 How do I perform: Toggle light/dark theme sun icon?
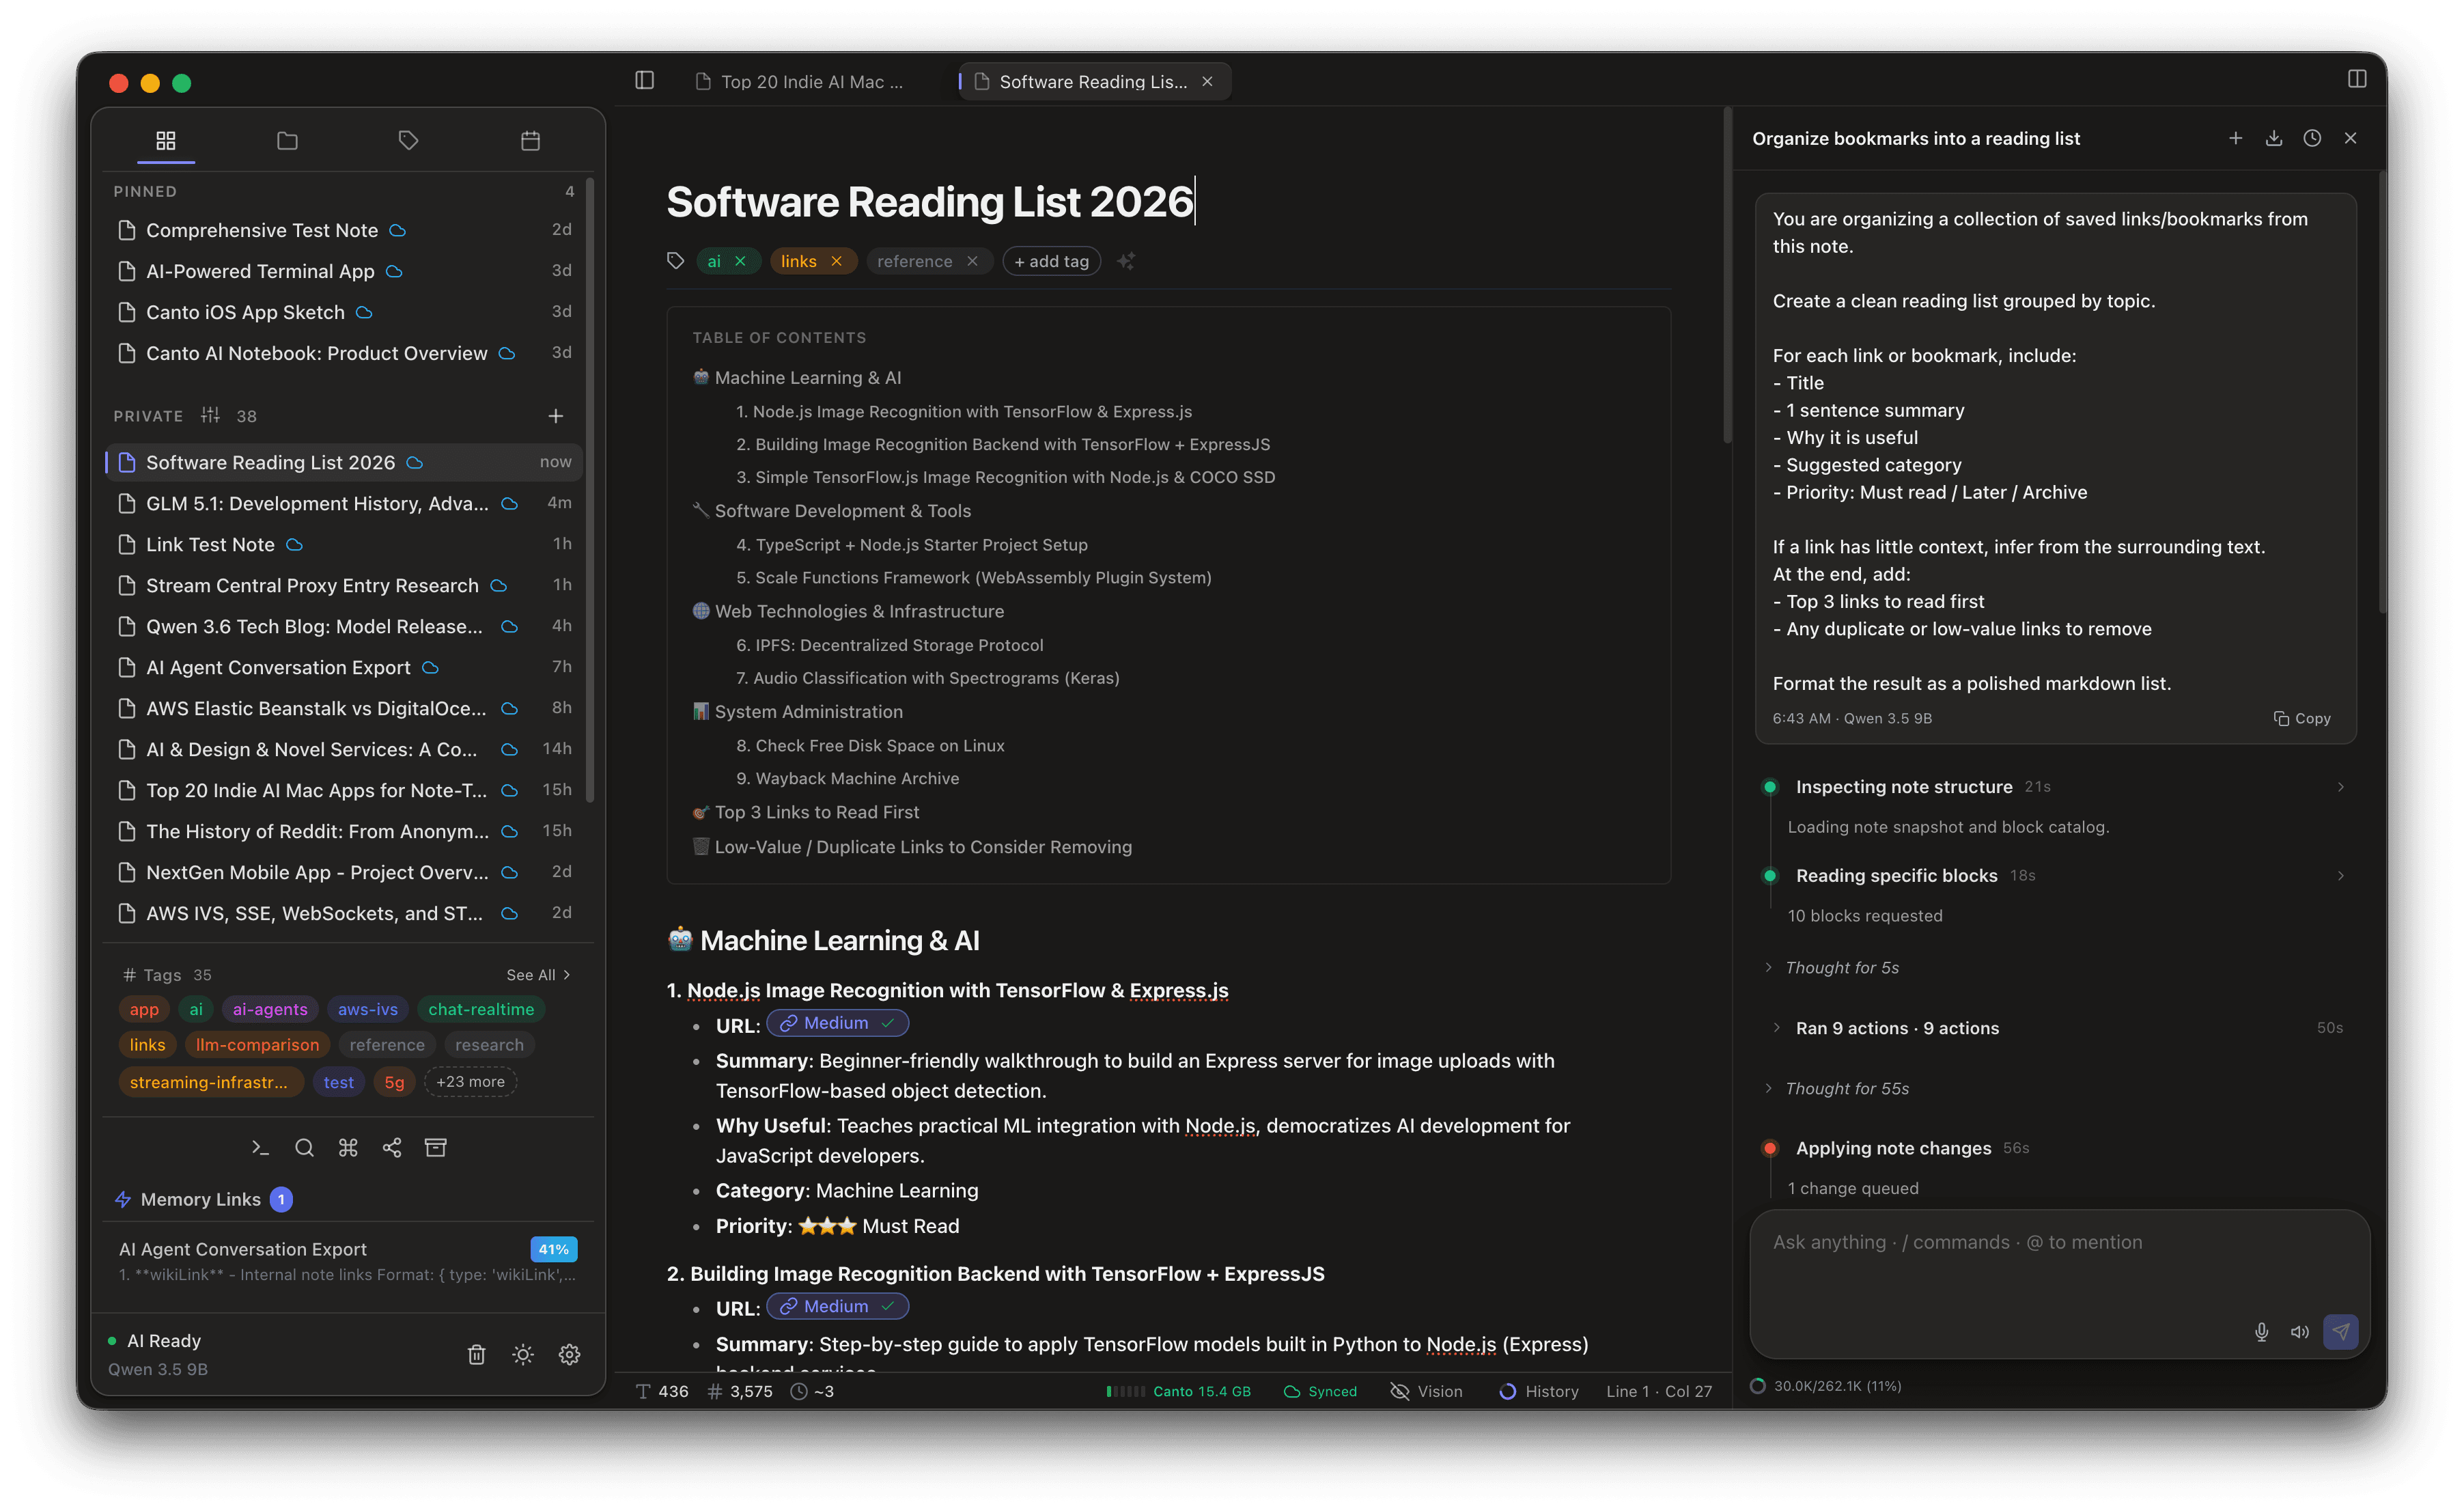(523, 1354)
